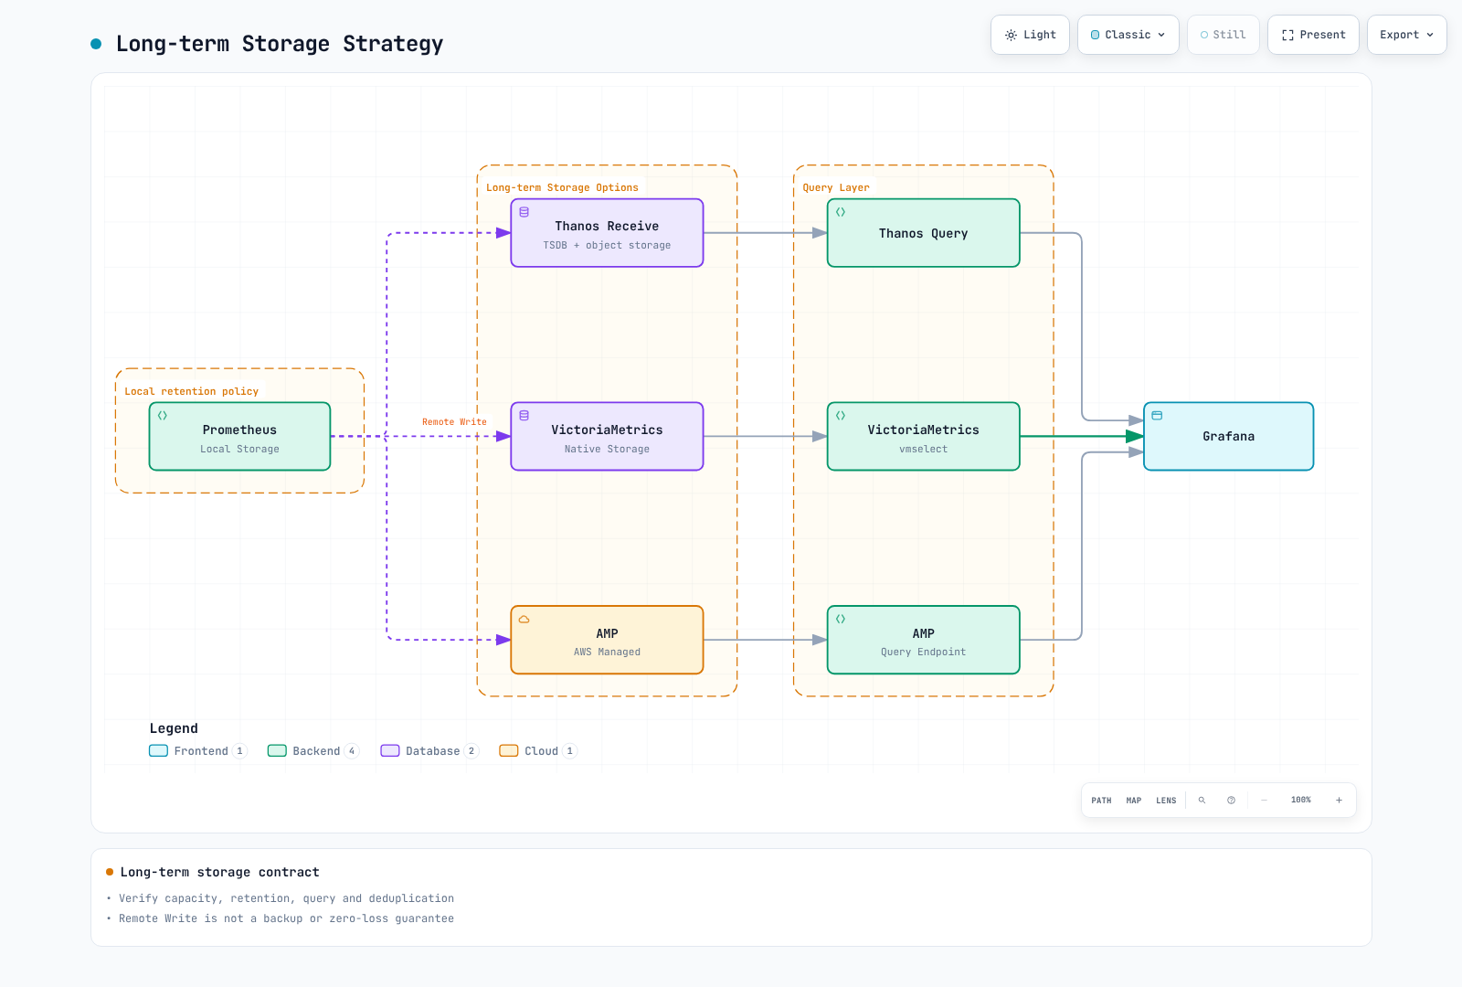Viewport: 1462px width, 987px height.
Task: Open the Export dropdown menu
Action: click(x=1407, y=35)
